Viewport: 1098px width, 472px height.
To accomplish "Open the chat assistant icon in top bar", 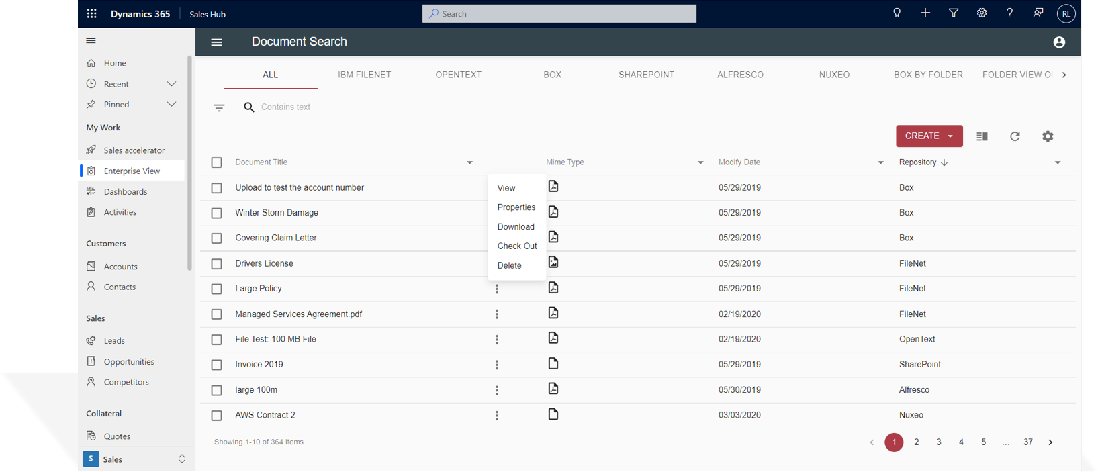I will point(1038,13).
